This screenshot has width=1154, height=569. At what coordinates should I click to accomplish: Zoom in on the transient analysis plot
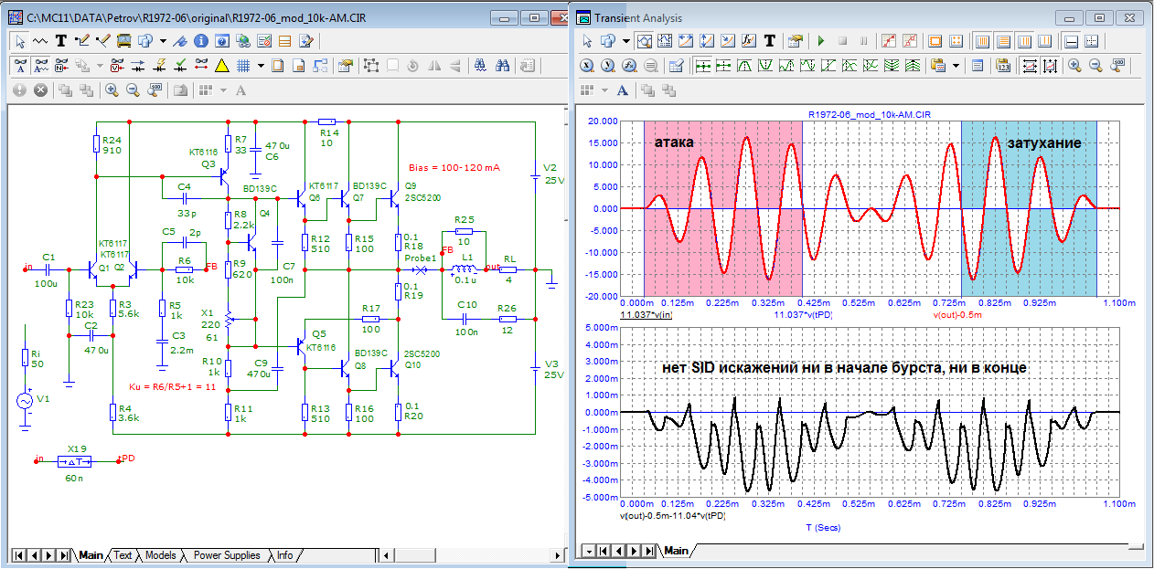(x=1074, y=66)
